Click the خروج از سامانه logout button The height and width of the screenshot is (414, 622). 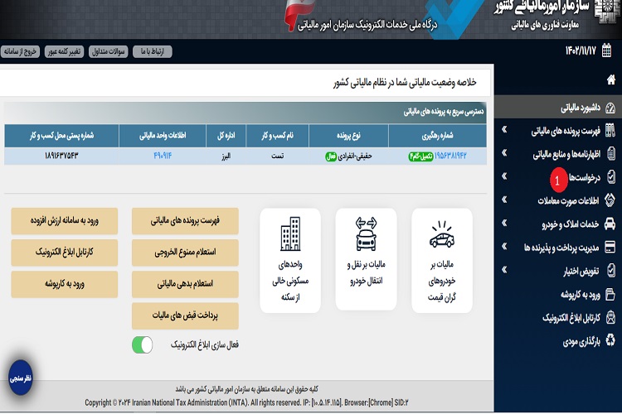click(x=20, y=52)
